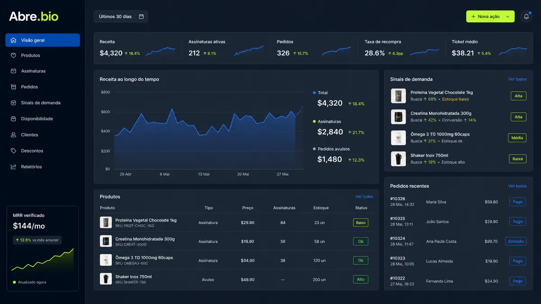Click Ômega 3 thumbnail in Sinais de demanda
The width and height of the screenshot is (541, 304).
pos(398,138)
